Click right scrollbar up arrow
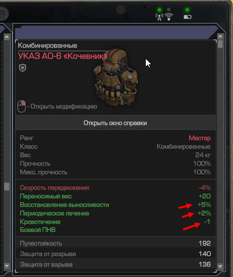The width and height of the screenshot is (233, 277). point(220,37)
